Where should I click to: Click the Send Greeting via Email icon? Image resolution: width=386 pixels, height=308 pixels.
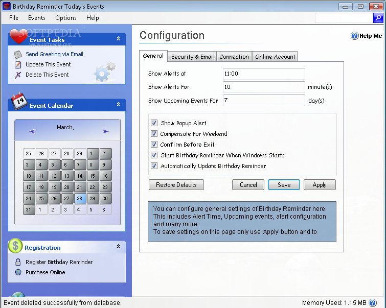point(18,54)
